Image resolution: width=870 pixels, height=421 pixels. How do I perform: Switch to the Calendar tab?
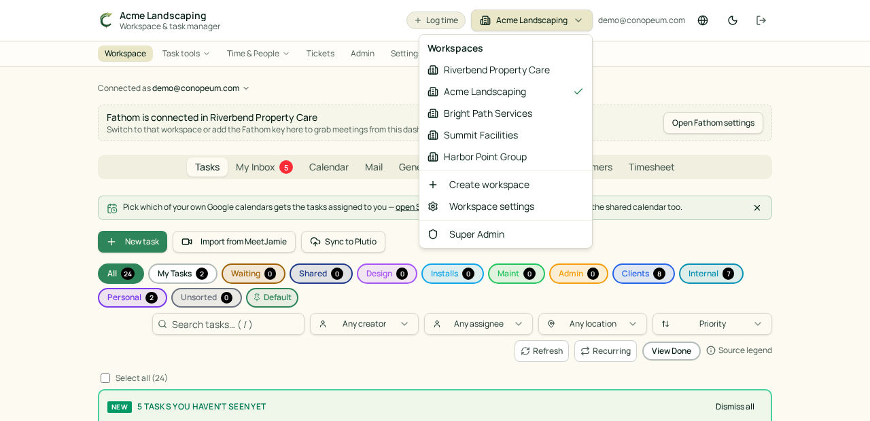coord(329,167)
